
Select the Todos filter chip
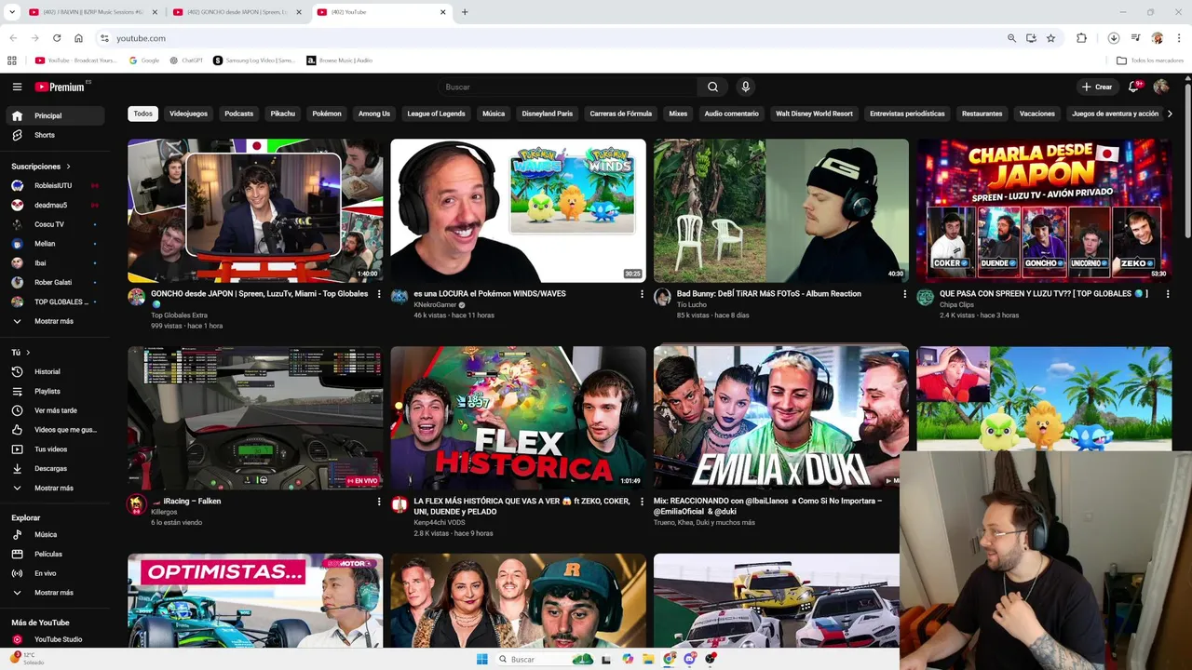coord(142,114)
